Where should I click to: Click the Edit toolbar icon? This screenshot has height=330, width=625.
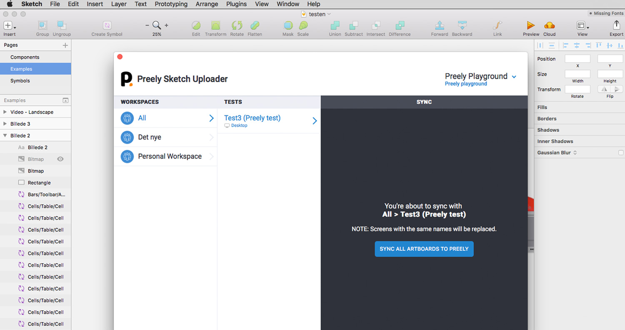[196, 25]
